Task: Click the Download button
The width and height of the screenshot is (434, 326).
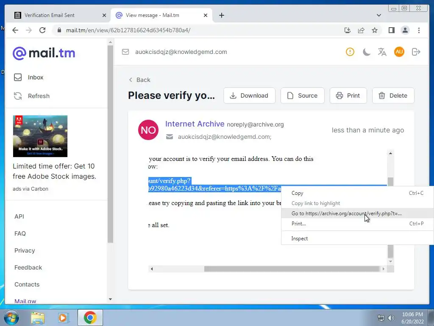Action: tap(249, 96)
